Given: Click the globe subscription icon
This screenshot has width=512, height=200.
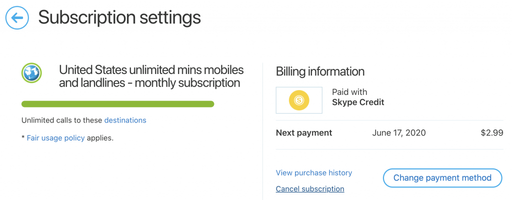Looking at the screenshot, I should tap(31, 73).
